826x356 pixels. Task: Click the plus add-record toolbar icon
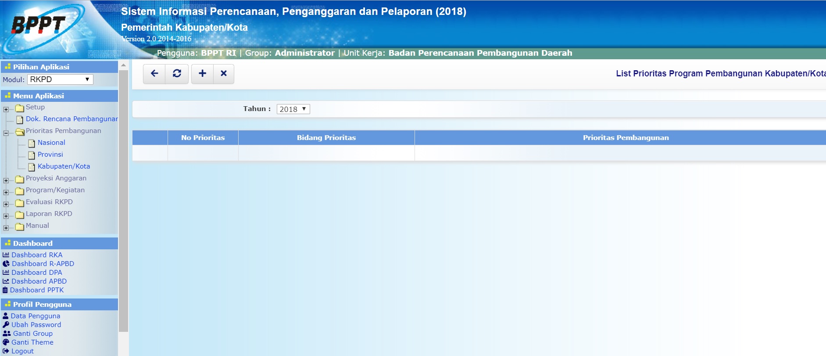202,73
